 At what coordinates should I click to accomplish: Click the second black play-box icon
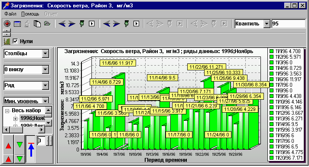pyautogui.click(x=136, y=24)
